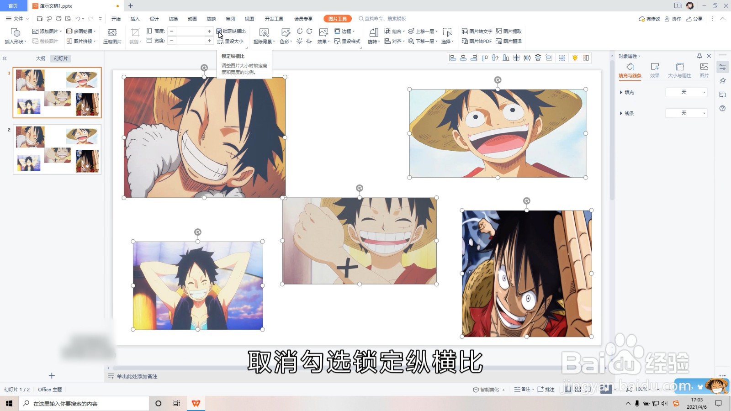Viewport: 731px width, 411px height.
Task: Click the 分享 share button
Action: coord(694,19)
